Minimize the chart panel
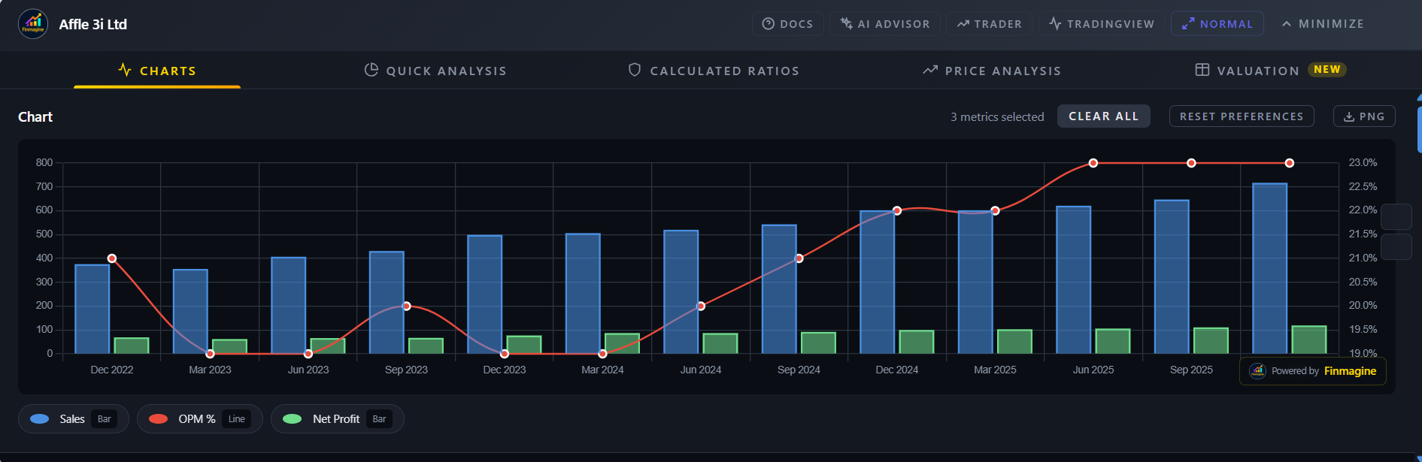 tap(1323, 24)
